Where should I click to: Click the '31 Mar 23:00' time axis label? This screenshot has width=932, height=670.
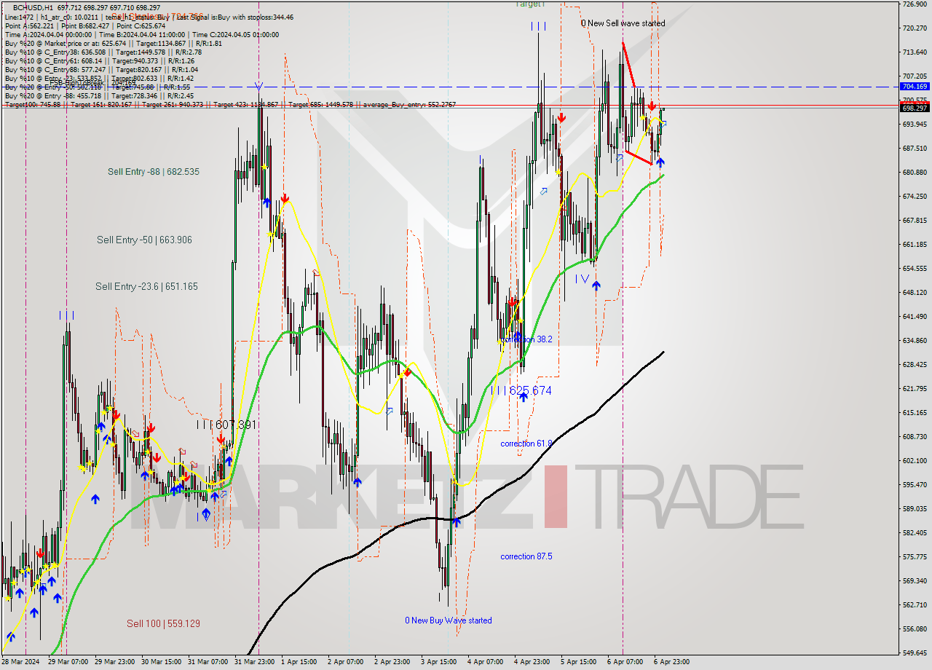point(255,662)
